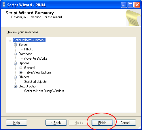Click the Script Wizard title bar icon
142x130 pixels.
(x=4, y=5)
